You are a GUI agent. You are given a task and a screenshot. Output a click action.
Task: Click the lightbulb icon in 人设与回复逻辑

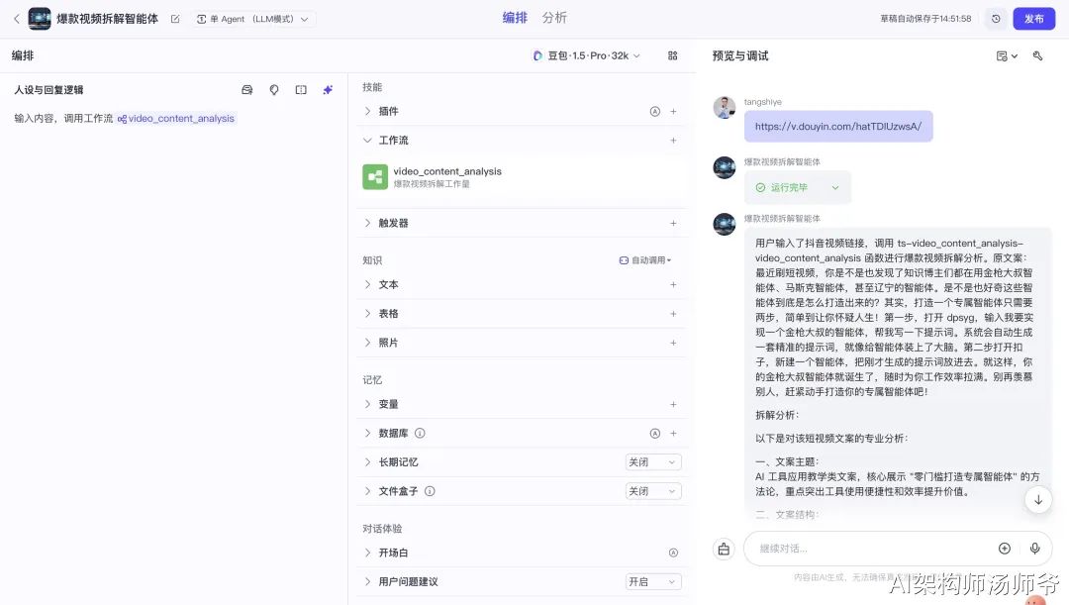274,90
